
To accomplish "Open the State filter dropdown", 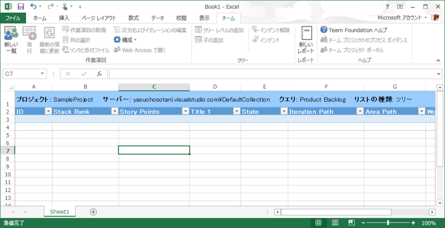I will [x=284, y=111].
